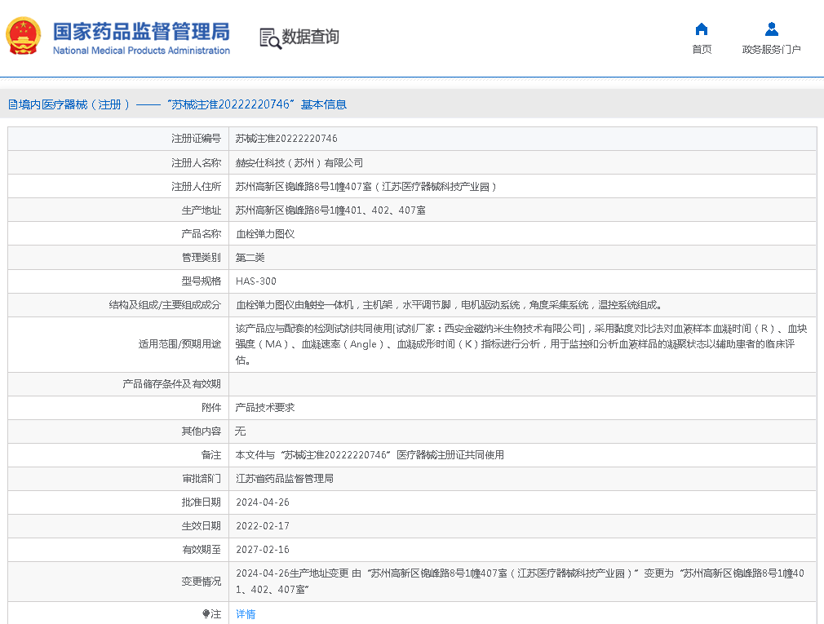Image resolution: width=824 pixels, height=624 pixels.
Task: Click the person icon for 政务服务门户
Action: pos(771,29)
